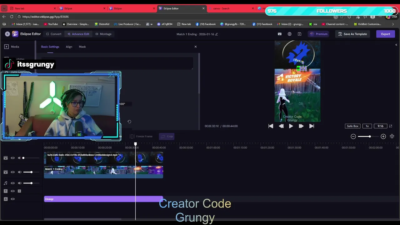Open the globe language icon

(290, 34)
